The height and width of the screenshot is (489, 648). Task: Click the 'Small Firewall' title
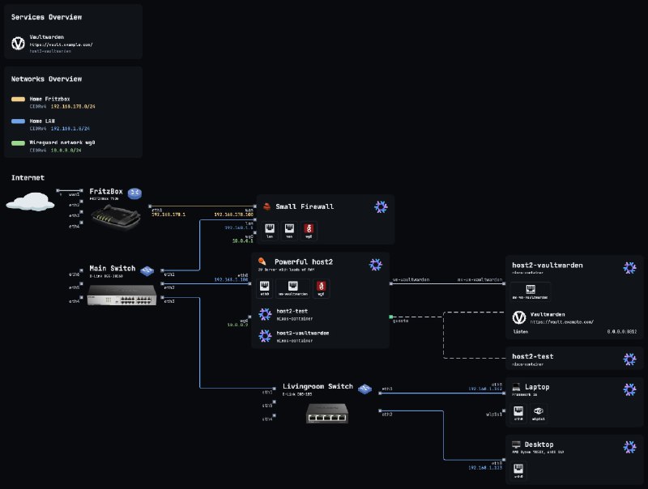pos(305,206)
